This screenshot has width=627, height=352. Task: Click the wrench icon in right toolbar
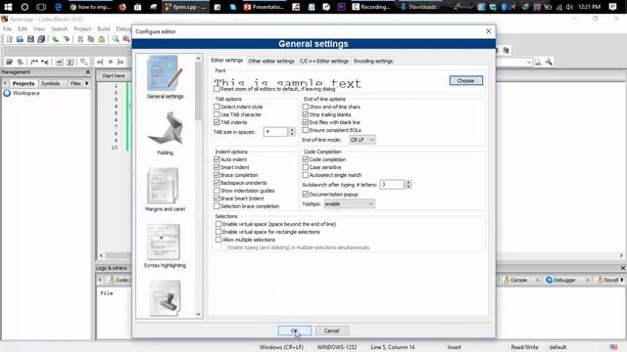coord(549,62)
